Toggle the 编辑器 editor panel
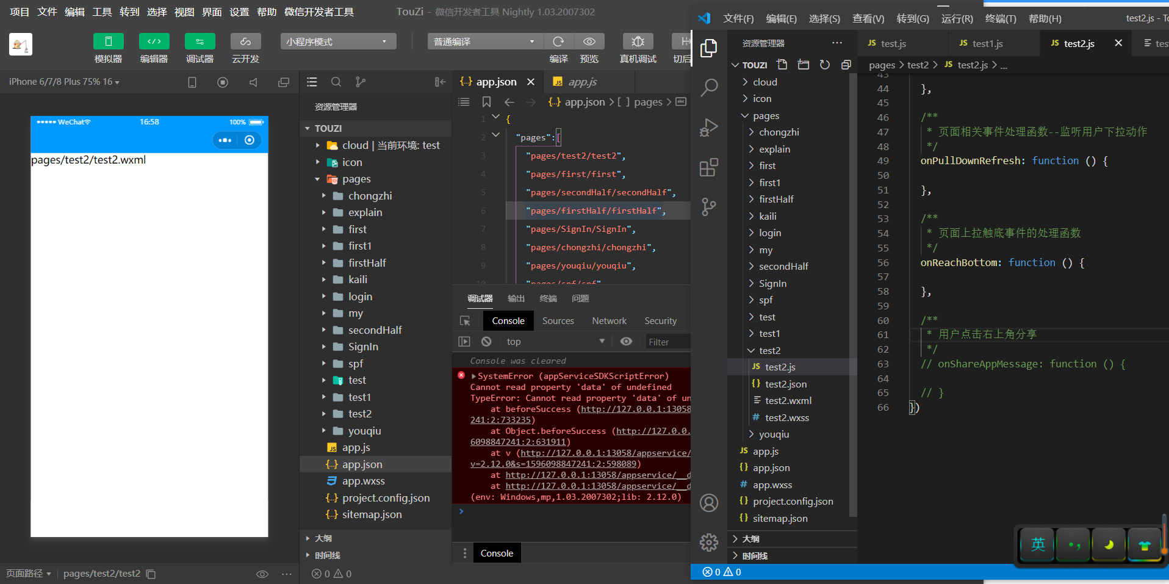This screenshot has height=584, width=1169. click(x=154, y=41)
